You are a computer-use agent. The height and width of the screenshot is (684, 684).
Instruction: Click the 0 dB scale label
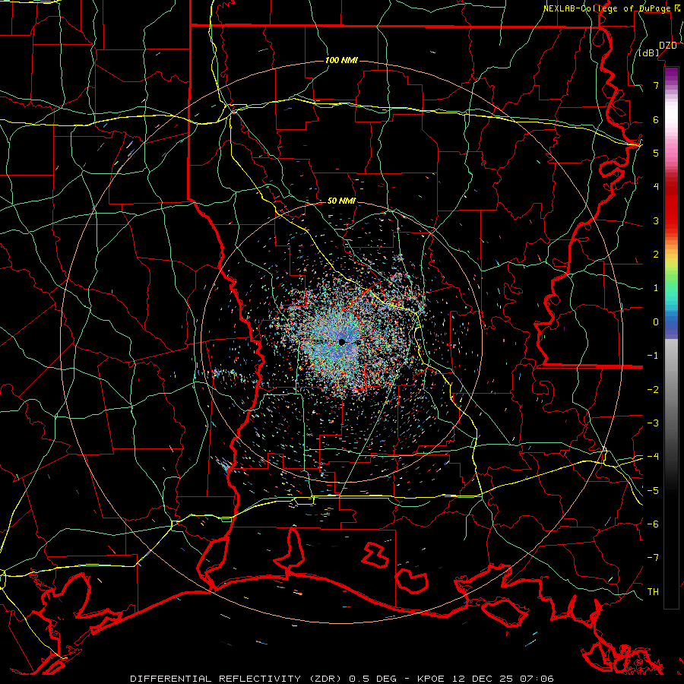(656, 322)
